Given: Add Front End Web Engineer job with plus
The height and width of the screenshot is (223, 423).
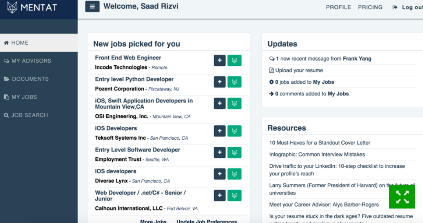Looking at the screenshot, I should click(x=220, y=60).
